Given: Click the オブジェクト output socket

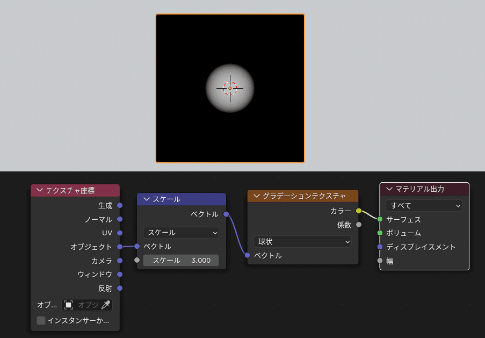Looking at the screenshot, I should (120, 247).
